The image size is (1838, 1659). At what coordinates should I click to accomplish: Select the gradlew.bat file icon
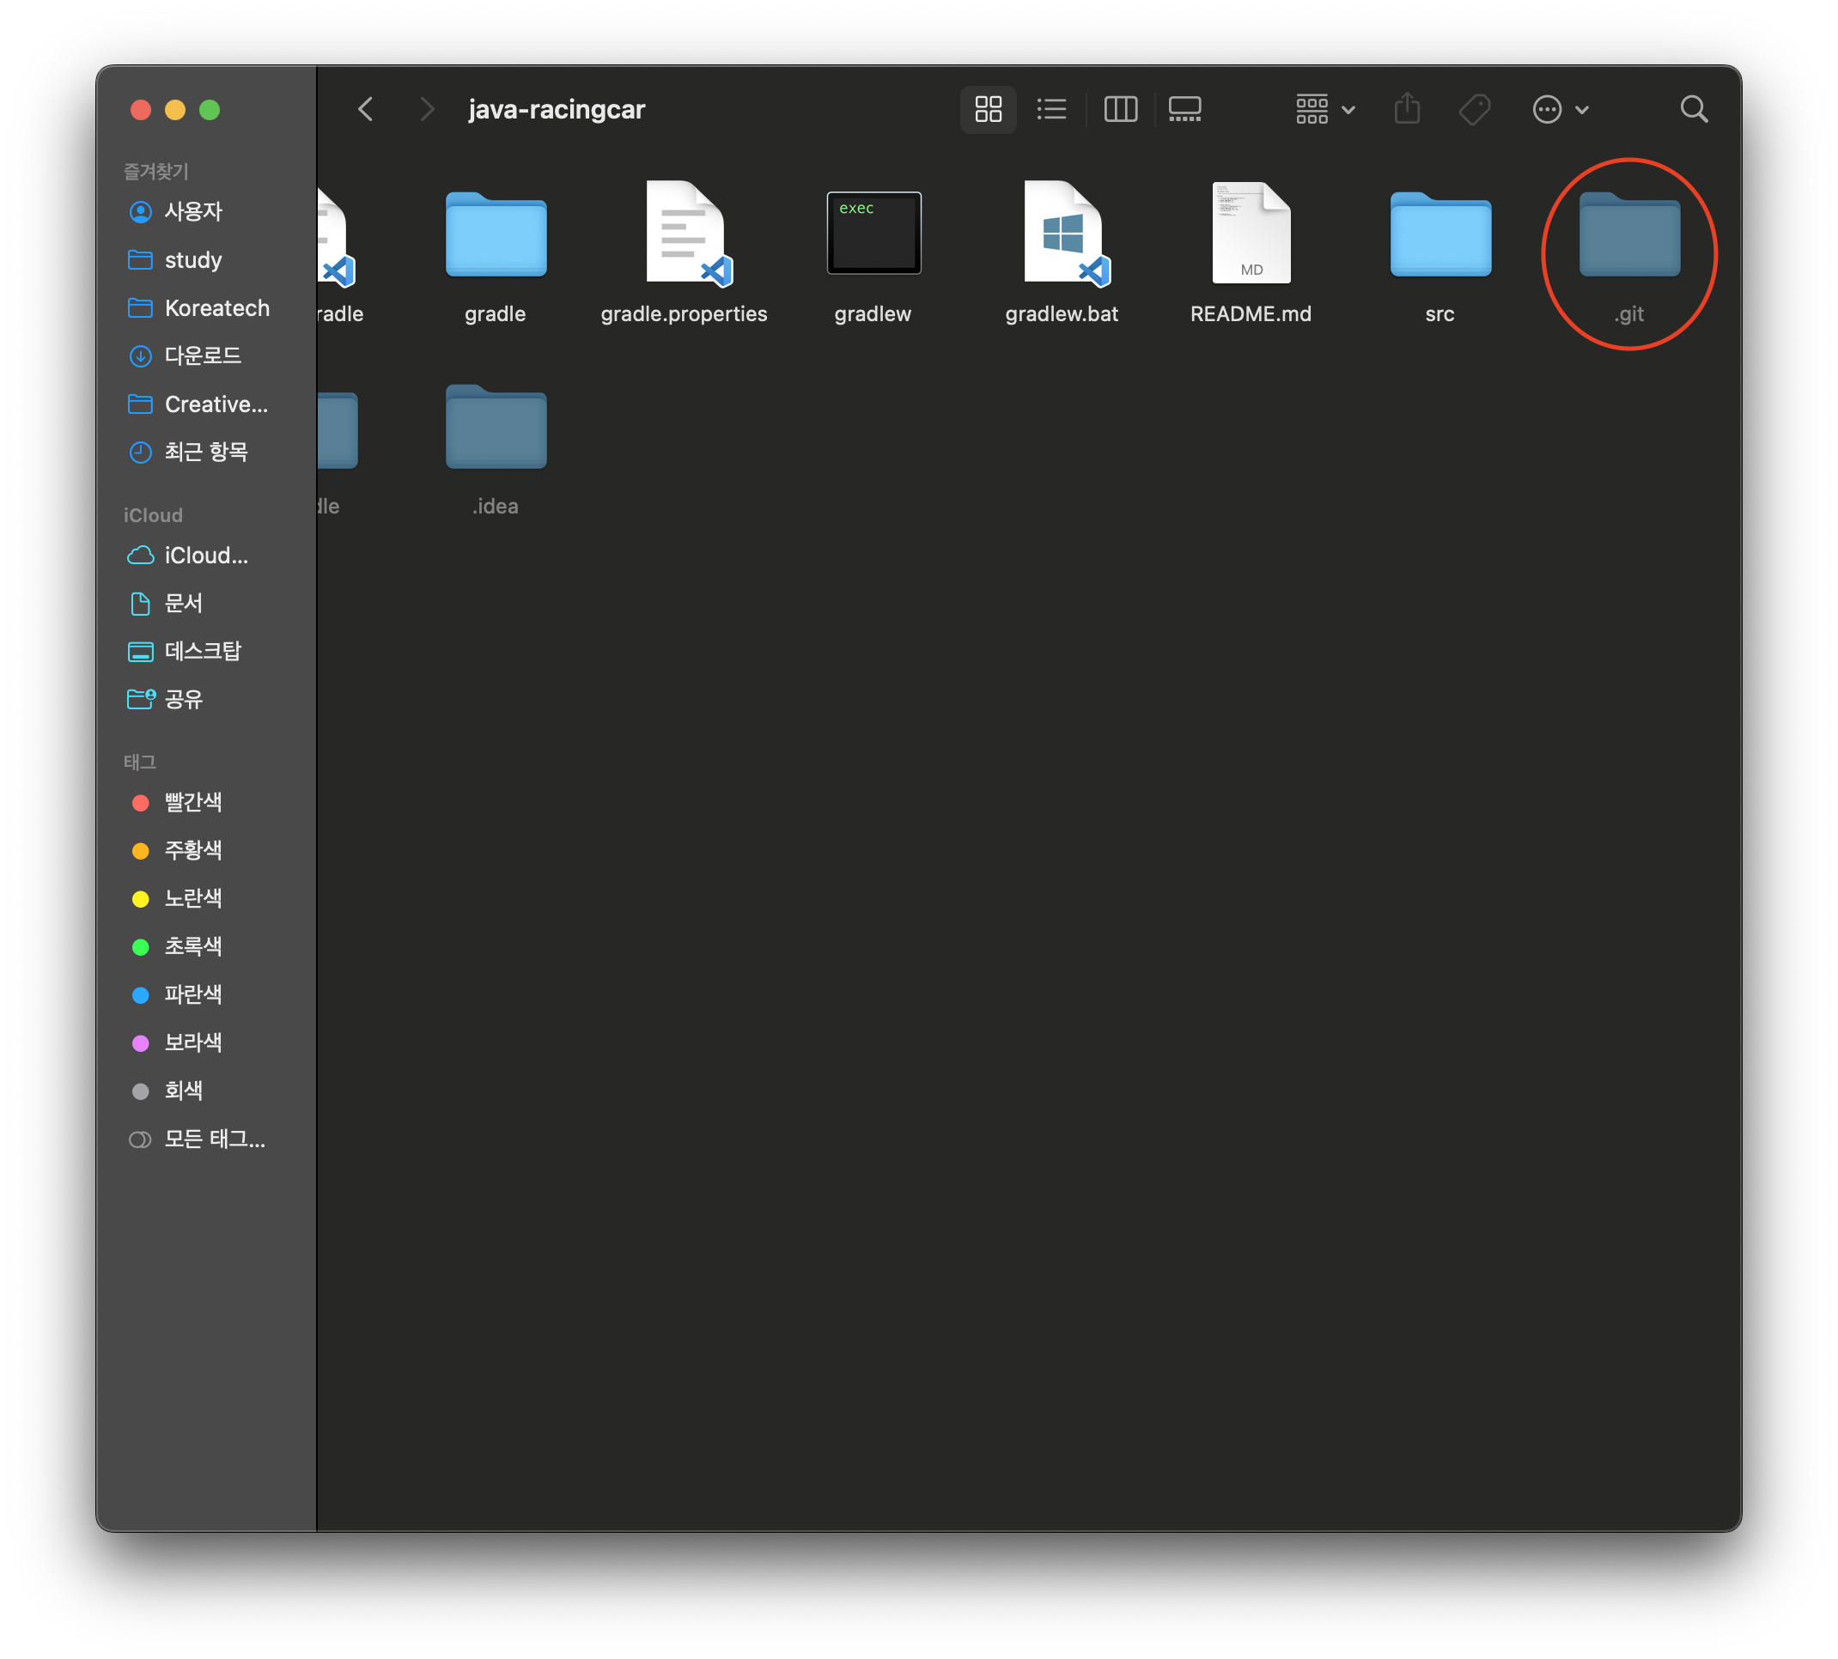point(1062,234)
